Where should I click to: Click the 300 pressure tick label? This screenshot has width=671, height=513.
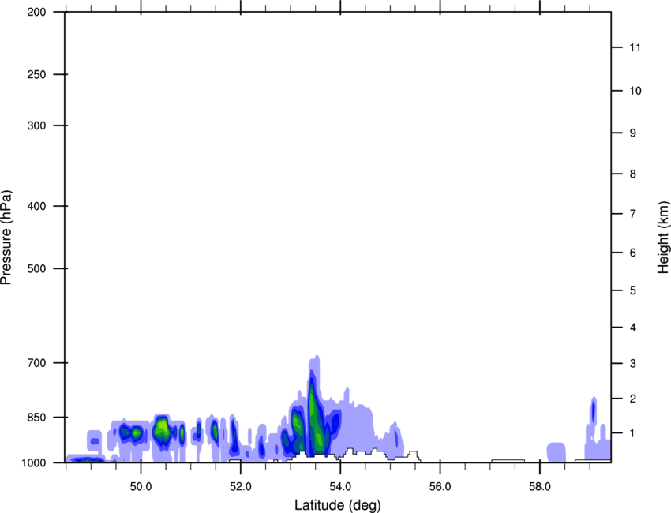36,125
